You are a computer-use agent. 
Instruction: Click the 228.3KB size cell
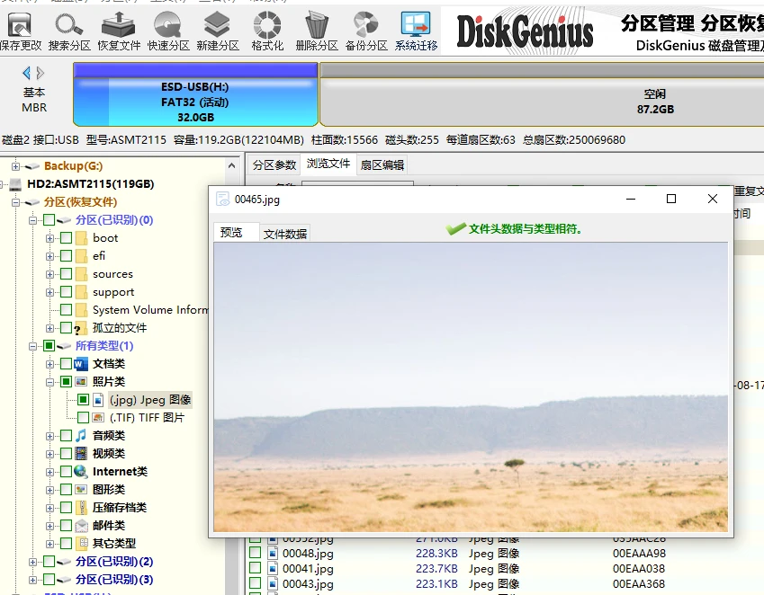tap(436, 553)
